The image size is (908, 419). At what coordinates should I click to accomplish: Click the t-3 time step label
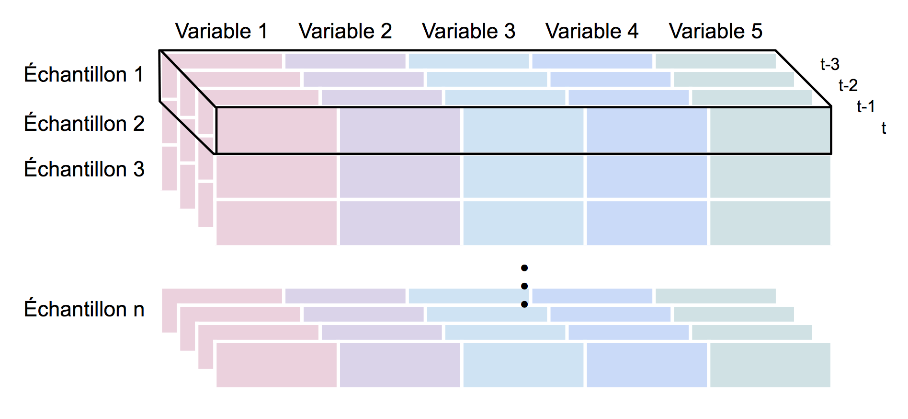click(829, 64)
